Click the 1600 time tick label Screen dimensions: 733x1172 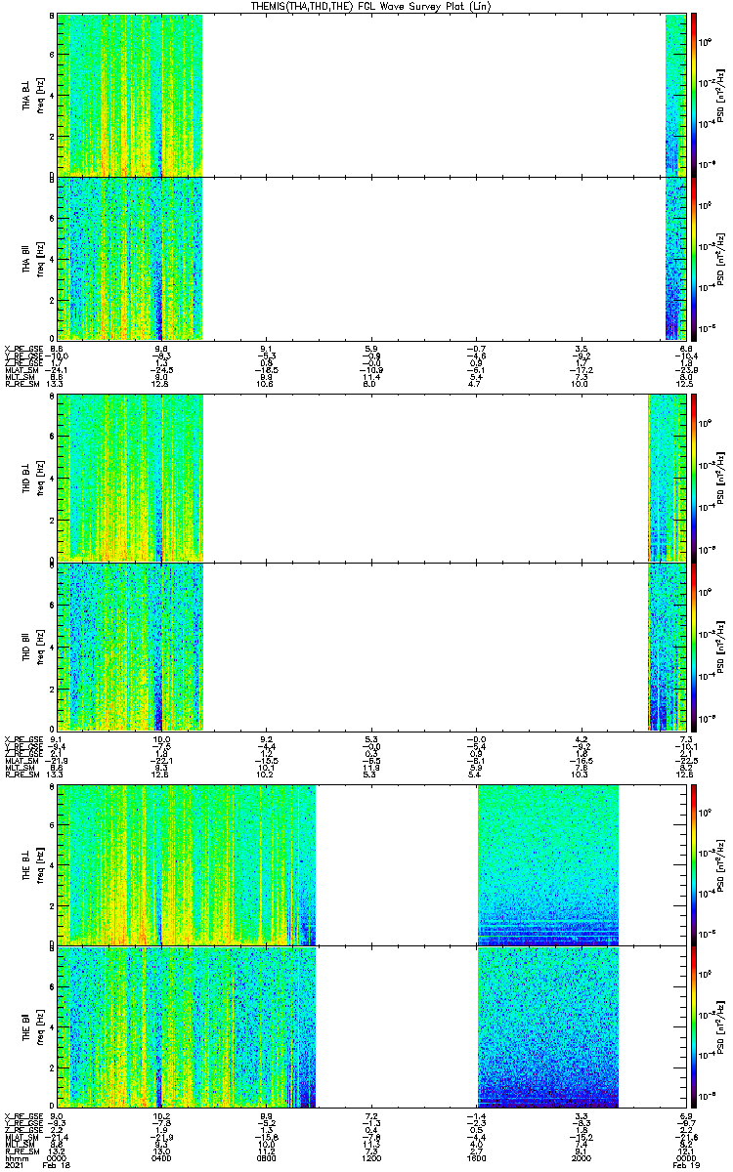coord(476,1156)
